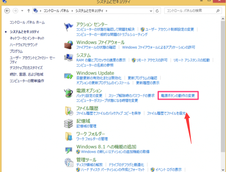Click the Control Panel icon in address bar

point(36,11)
